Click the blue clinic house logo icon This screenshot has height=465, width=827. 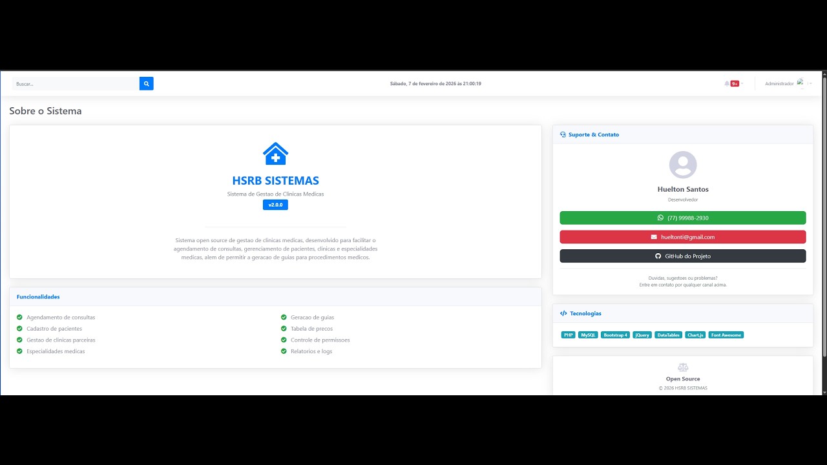(275, 154)
